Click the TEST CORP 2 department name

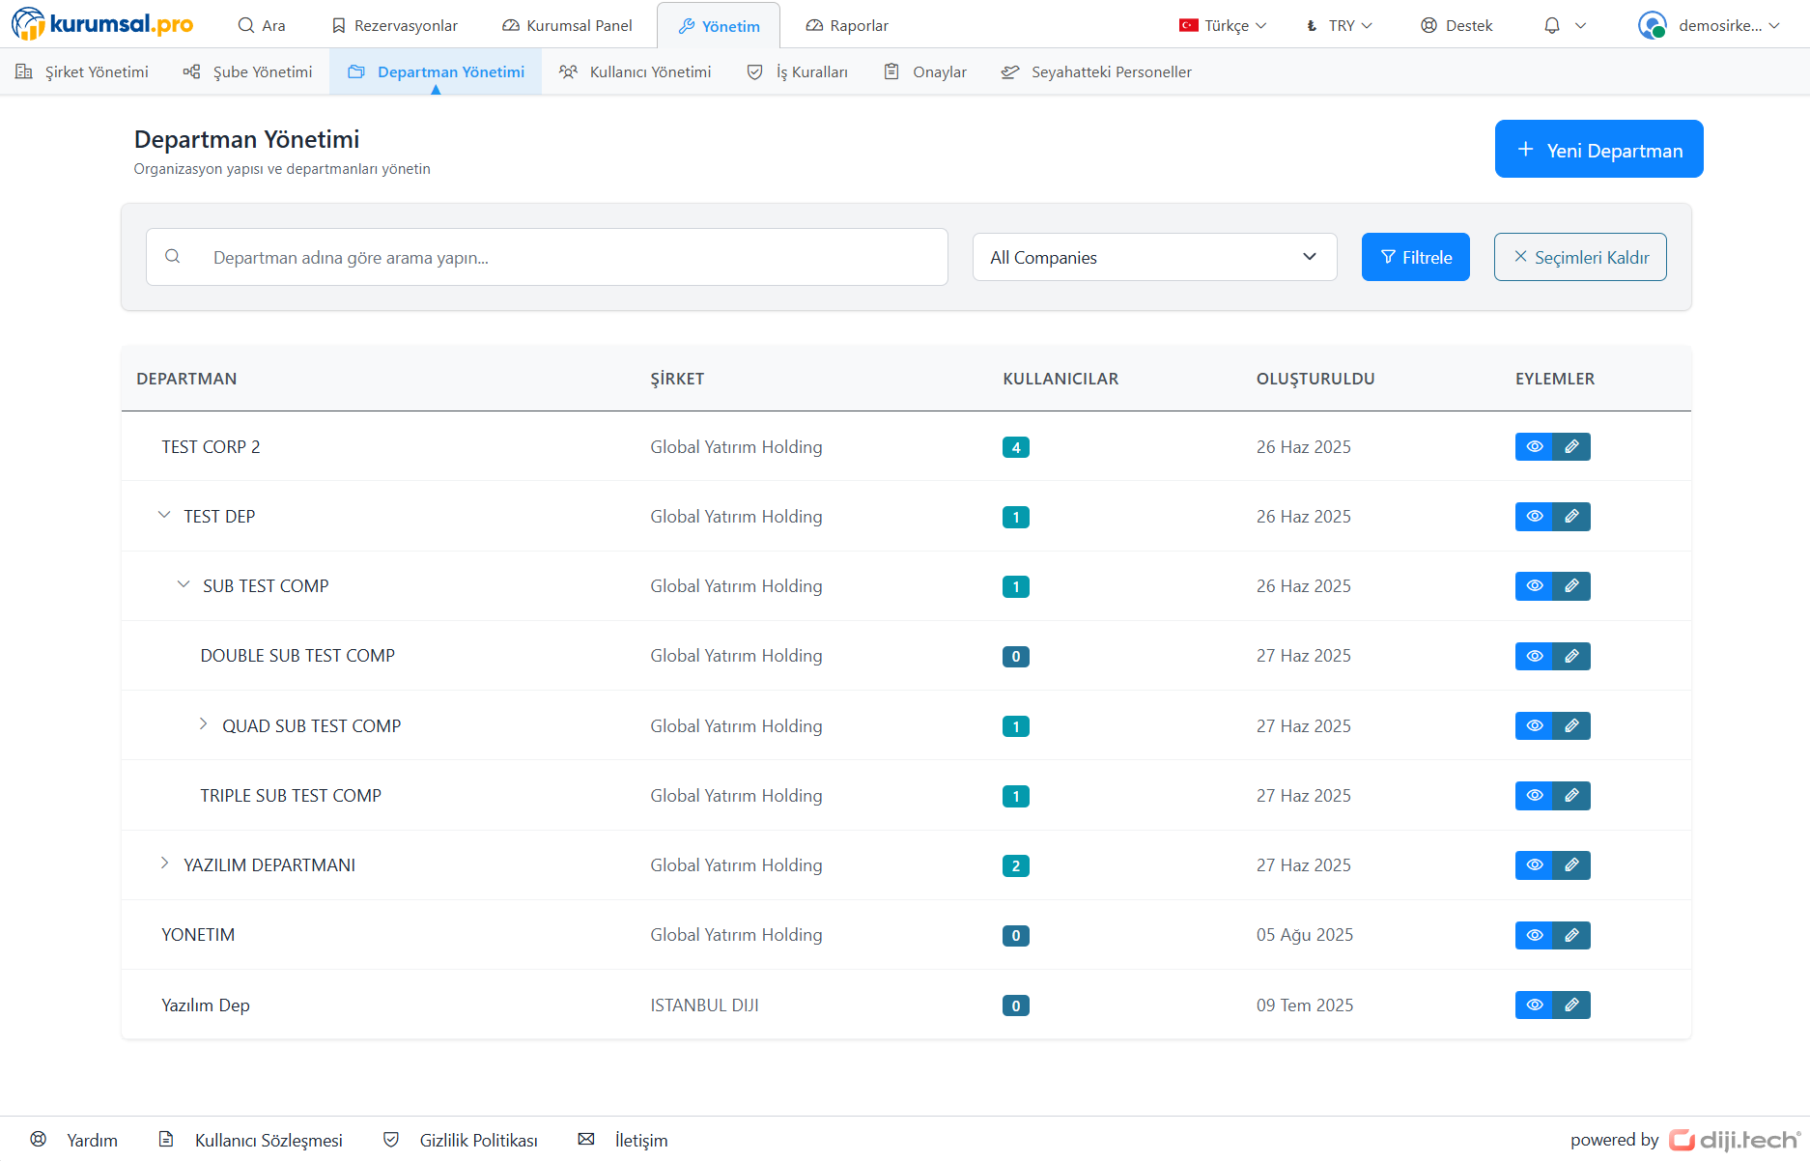(211, 446)
